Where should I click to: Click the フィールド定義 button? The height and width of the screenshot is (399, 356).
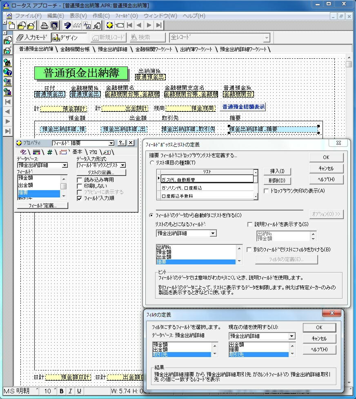[x=42, y=206]
